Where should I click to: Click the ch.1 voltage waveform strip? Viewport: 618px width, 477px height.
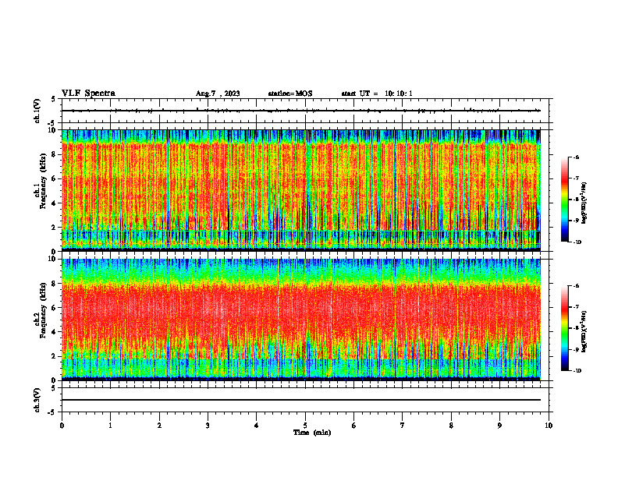(305, 111)
